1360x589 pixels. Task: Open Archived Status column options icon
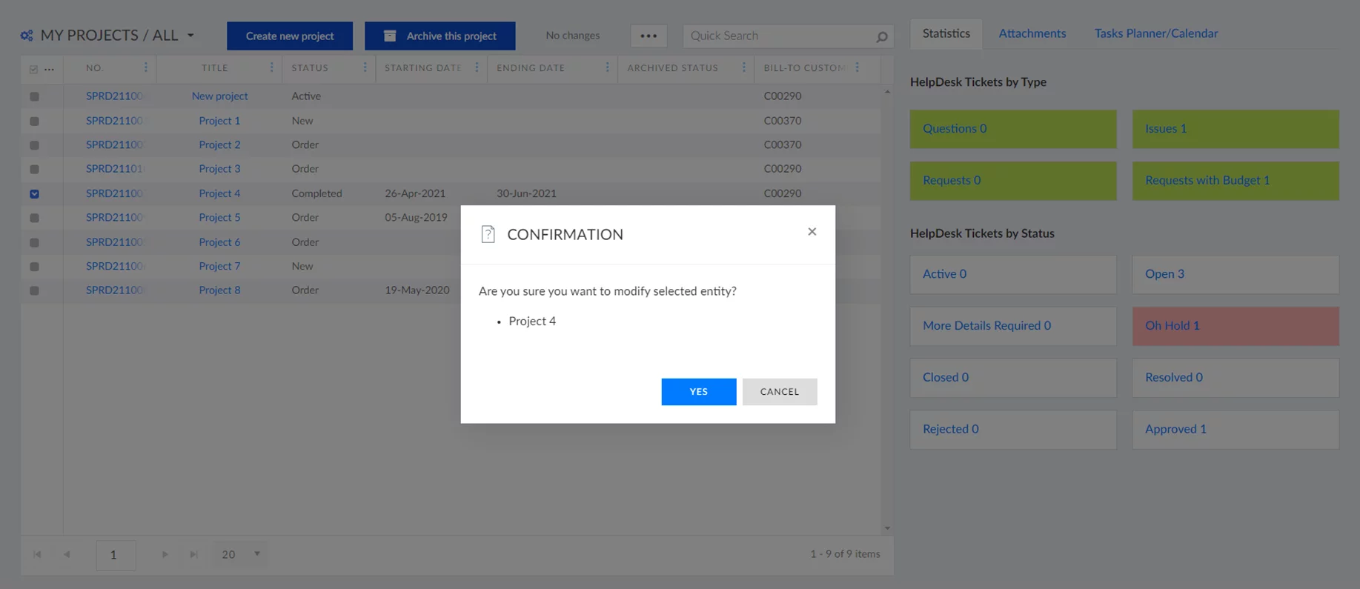743,67
